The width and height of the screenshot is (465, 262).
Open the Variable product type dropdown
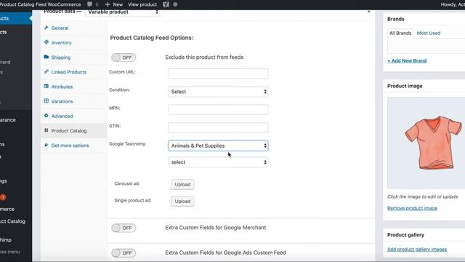(123, 12)
